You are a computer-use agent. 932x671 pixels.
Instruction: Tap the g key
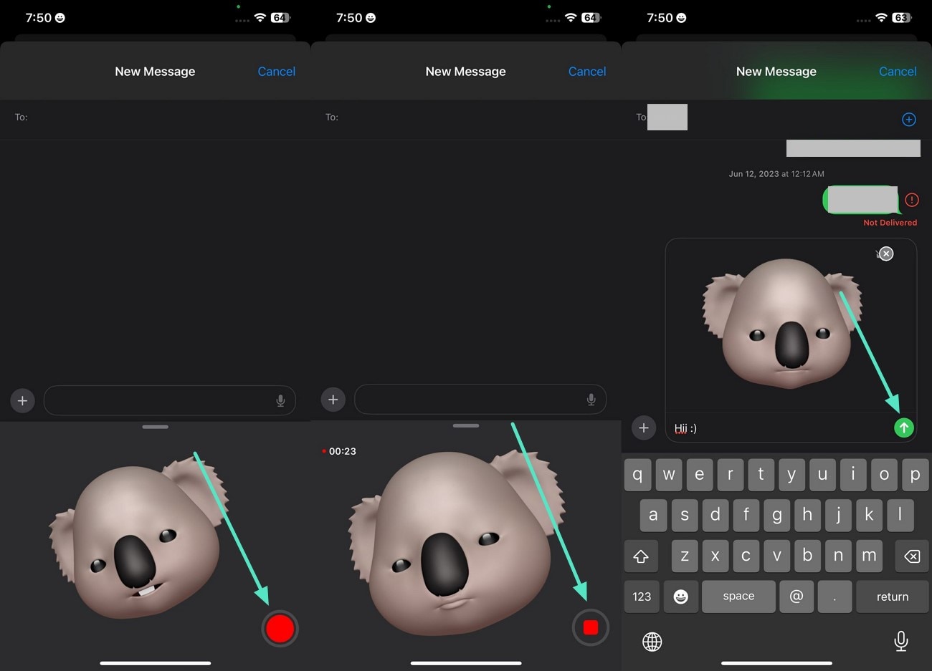point(776,515)
